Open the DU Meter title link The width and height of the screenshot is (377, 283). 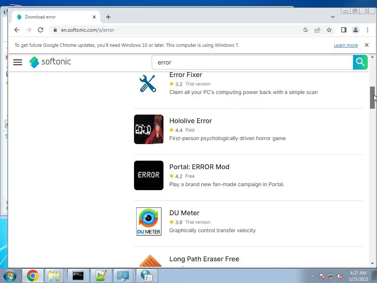[184, 213]
